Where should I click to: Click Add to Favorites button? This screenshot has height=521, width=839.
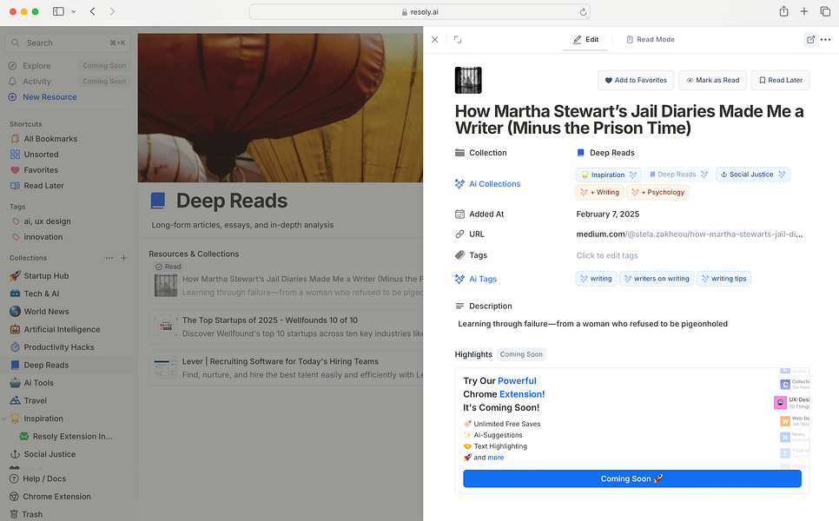click(x=636, y=80)
